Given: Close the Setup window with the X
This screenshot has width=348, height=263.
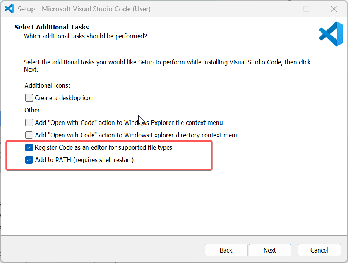Looking at the screenshot, I should (x=334, y=9).
